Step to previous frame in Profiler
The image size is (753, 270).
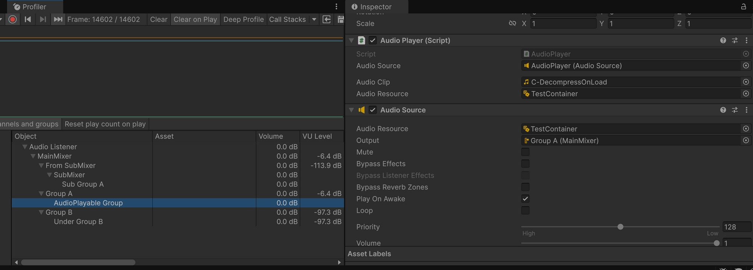[x=28, y=19]
